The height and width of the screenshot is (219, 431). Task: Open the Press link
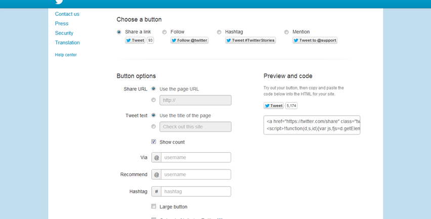click(x=62, y=24)
